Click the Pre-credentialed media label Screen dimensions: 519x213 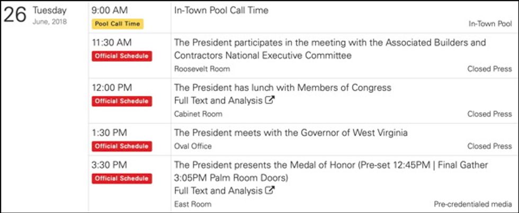pyautogui.click(x=473, y=204)
